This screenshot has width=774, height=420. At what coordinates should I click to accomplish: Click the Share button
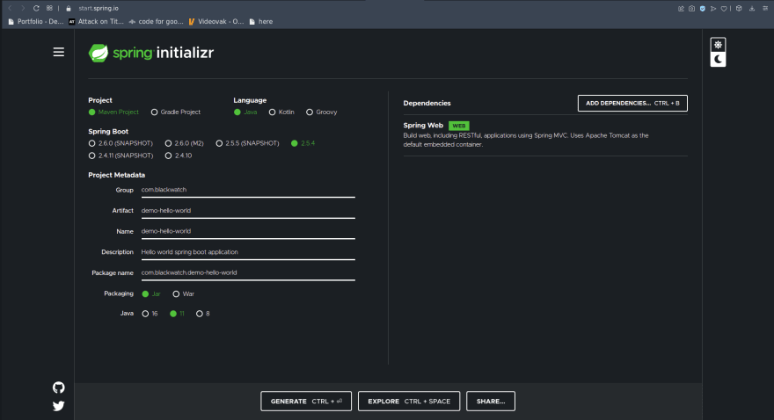(x=491, y=402)
